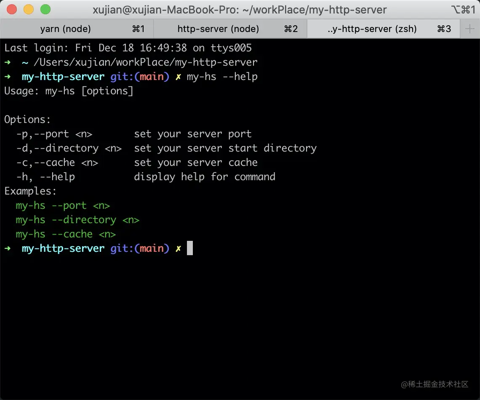Switch to the yarn (node) tab
Image resolution: width=480 pixels, height=400 pixels.
click(77, 29)
